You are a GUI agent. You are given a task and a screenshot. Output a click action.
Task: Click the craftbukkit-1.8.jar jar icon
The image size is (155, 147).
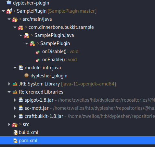point(21,116)
